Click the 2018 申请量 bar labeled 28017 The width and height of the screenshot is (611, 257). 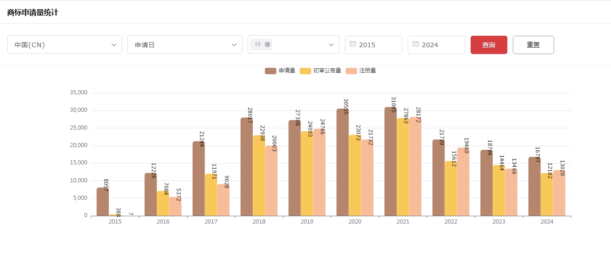tap(246, 167)
